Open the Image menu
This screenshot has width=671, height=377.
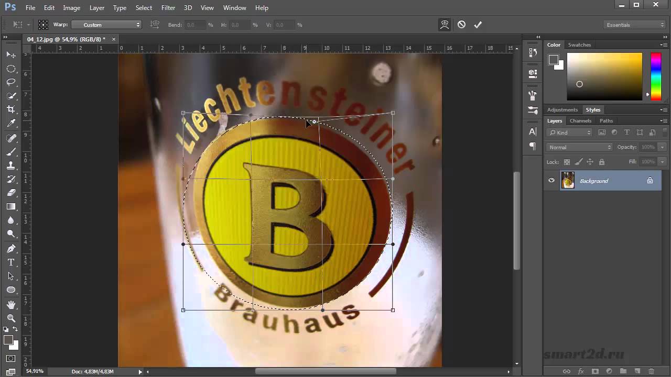(71, 8)
